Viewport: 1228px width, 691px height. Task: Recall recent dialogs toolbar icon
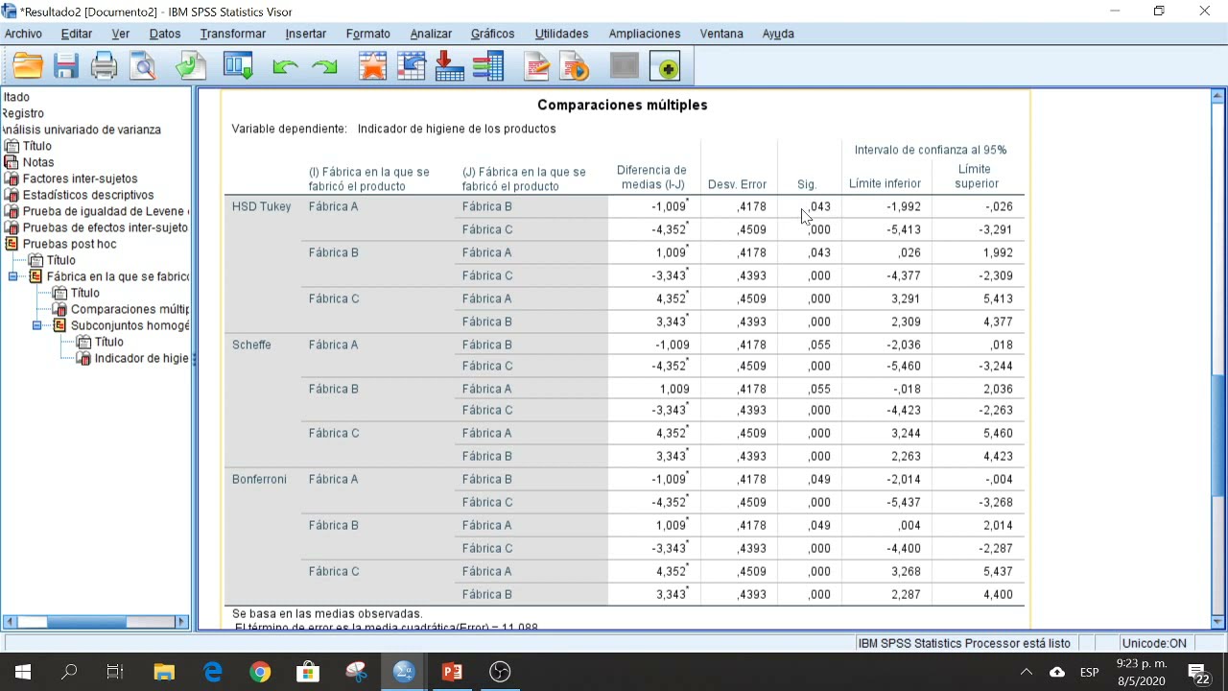pos(238,66)
